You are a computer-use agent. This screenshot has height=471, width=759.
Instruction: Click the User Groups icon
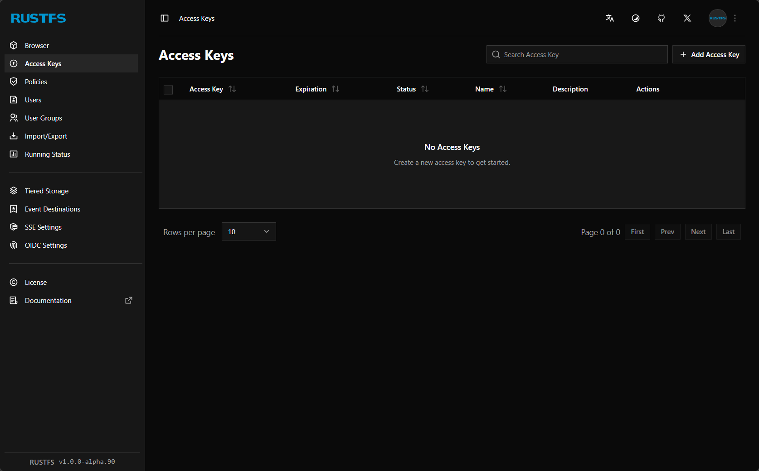click(x=14, y=118)
